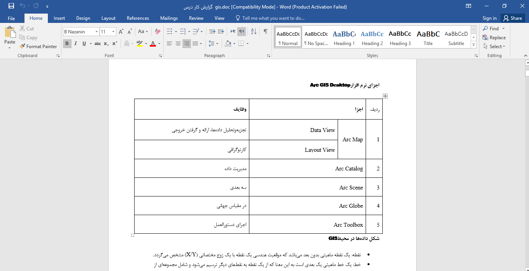Toggle Show/Hide paragraph marks
The height and width of the screenshot is (271, 529).
point(265,31)
